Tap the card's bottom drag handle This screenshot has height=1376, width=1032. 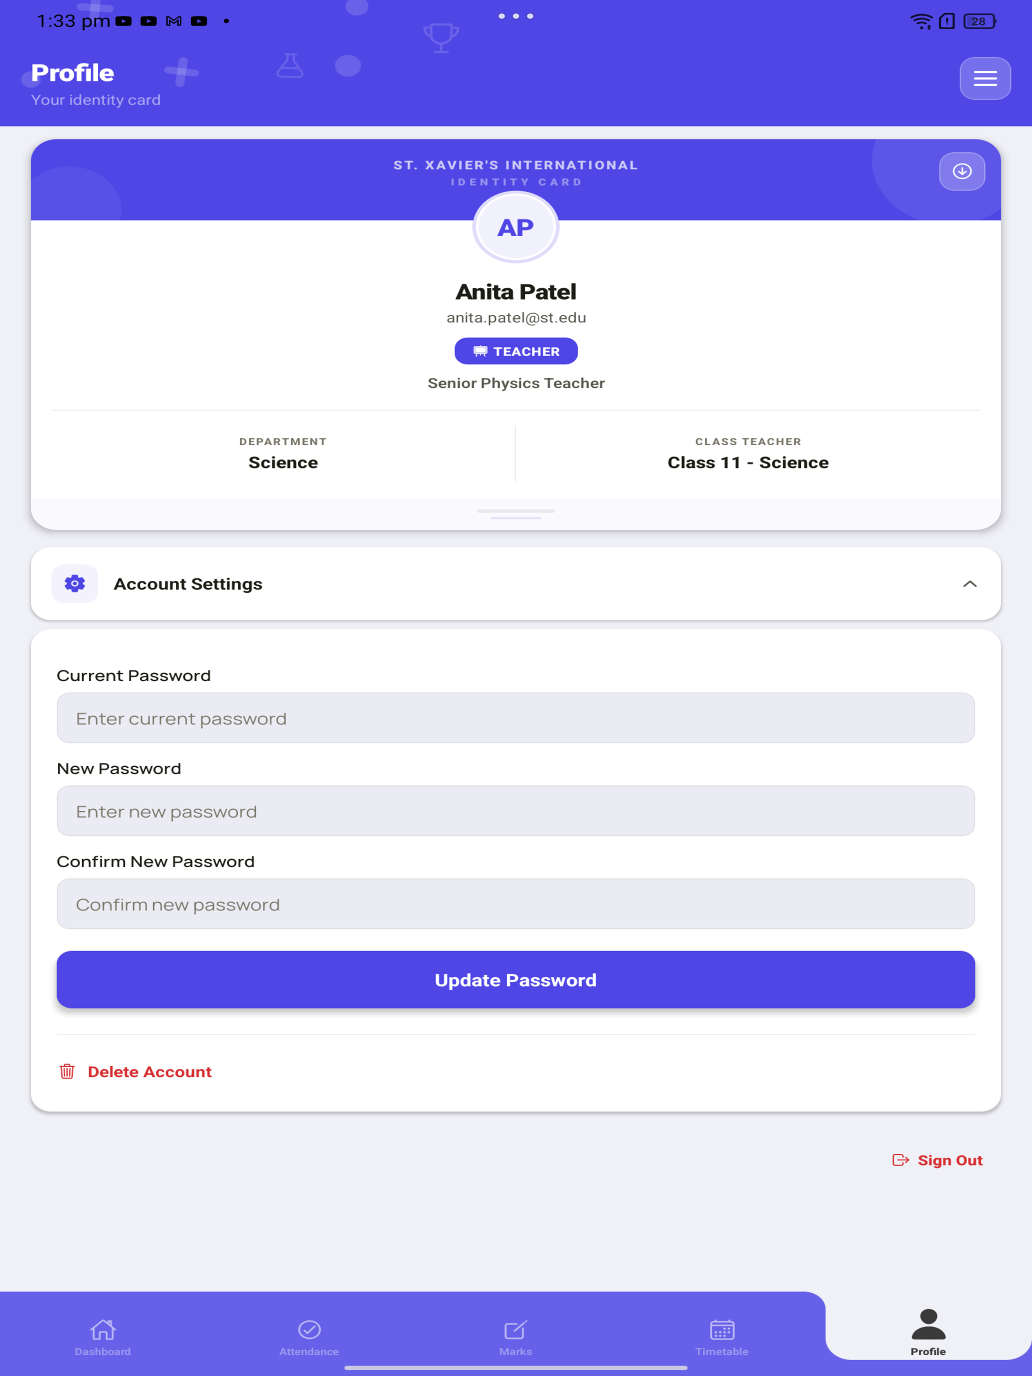tap(515, 514)
